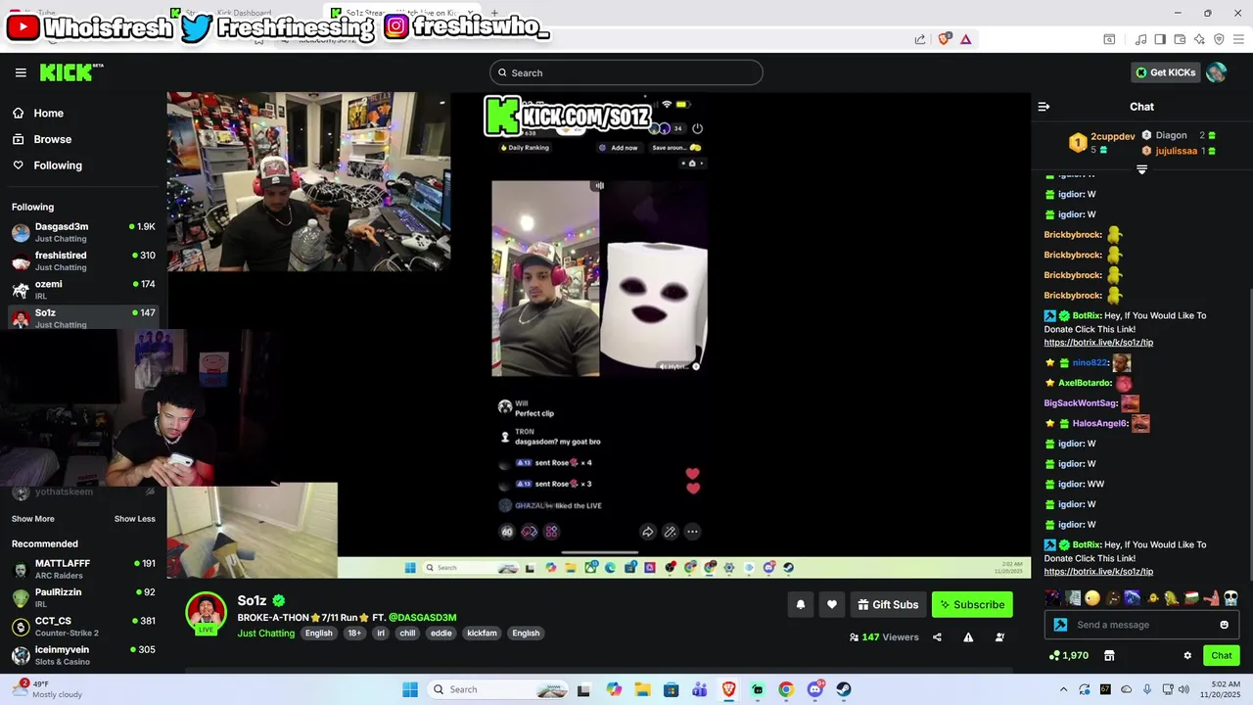Switch to the Kick Dashboard browser tab
Screen dimensions: 1253x705
tap(243, 13)
